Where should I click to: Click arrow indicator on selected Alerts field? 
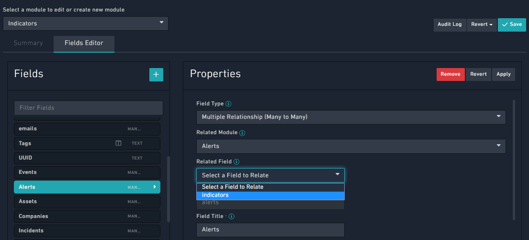(155, 187)
